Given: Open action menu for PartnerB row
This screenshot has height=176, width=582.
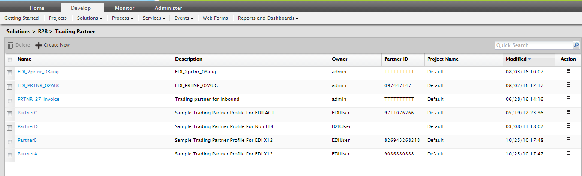Looking at the screenshot, I should pos(568,140).
